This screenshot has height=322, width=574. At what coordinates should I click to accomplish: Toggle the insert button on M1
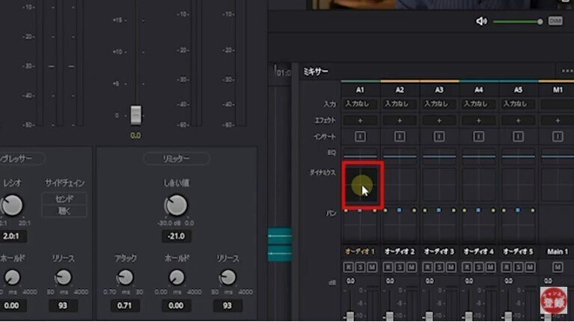[558, 136]
